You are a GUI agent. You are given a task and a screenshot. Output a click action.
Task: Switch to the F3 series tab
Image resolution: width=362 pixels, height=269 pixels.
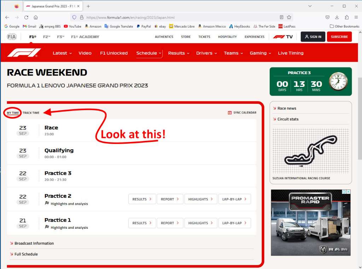[x=60, y=37]
